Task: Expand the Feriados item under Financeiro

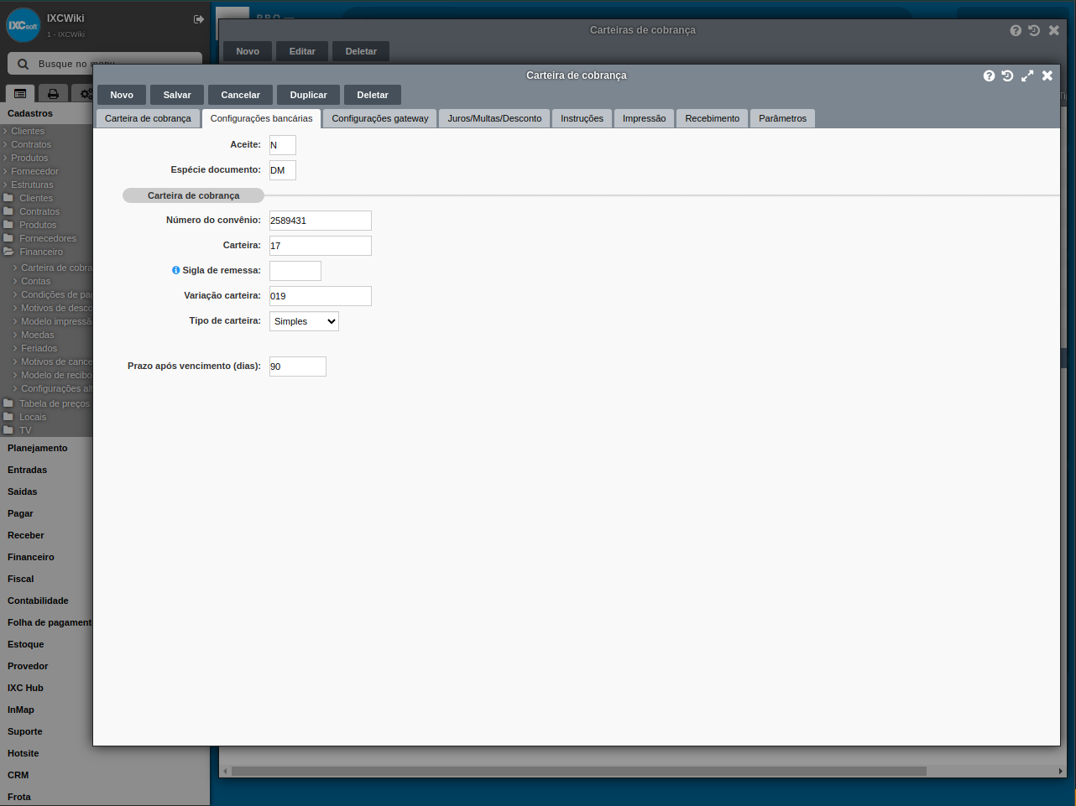Action: pos(34,348)
